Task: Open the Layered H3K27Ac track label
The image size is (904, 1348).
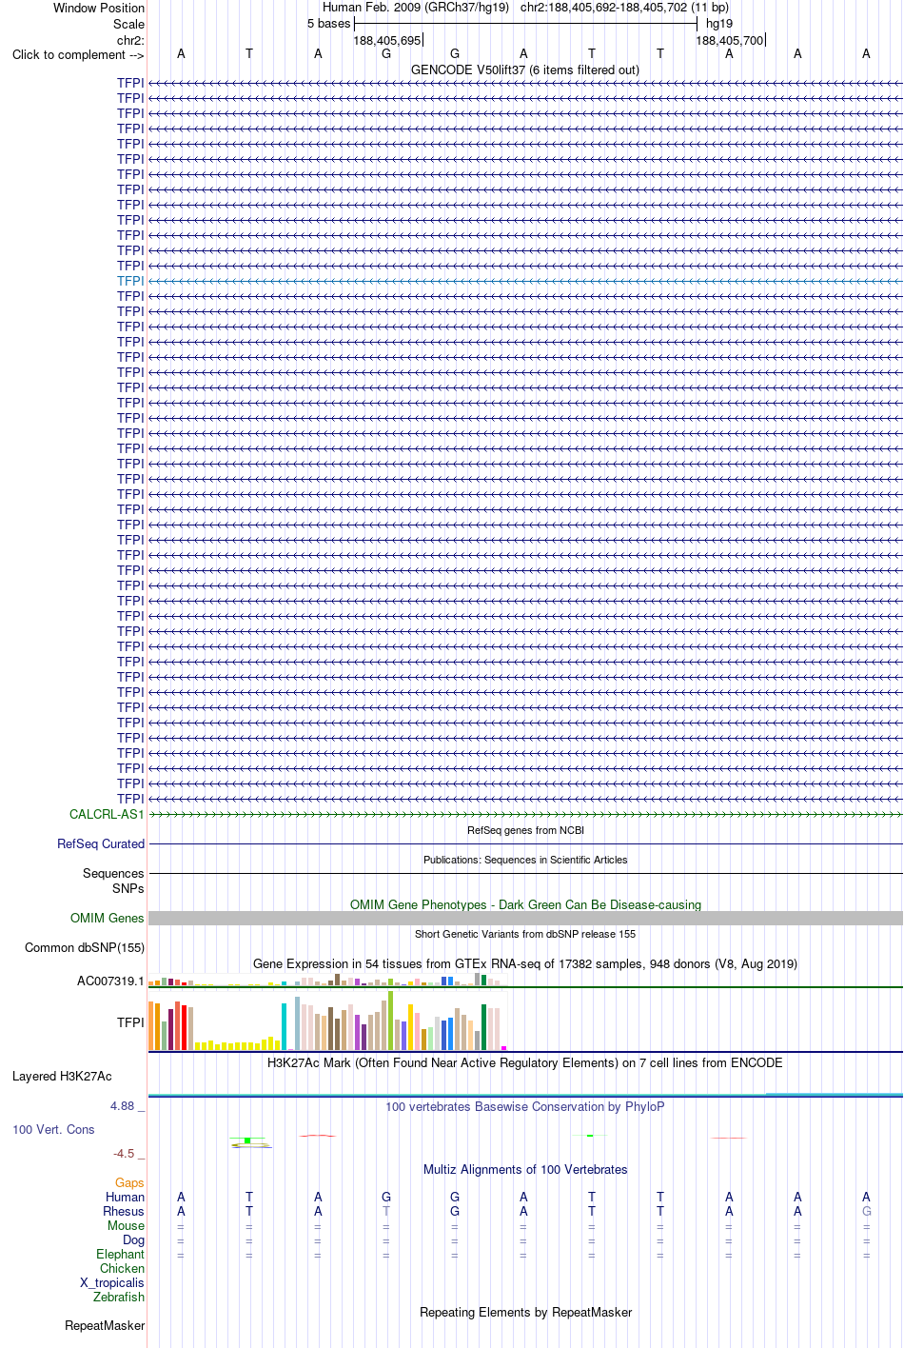Action: coord(62,1076)
